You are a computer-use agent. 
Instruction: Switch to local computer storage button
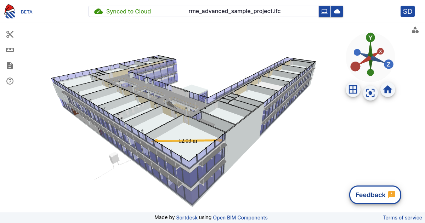324,11
